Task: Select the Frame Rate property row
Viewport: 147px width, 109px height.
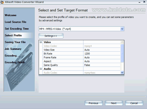Action: tap(81, 58)
